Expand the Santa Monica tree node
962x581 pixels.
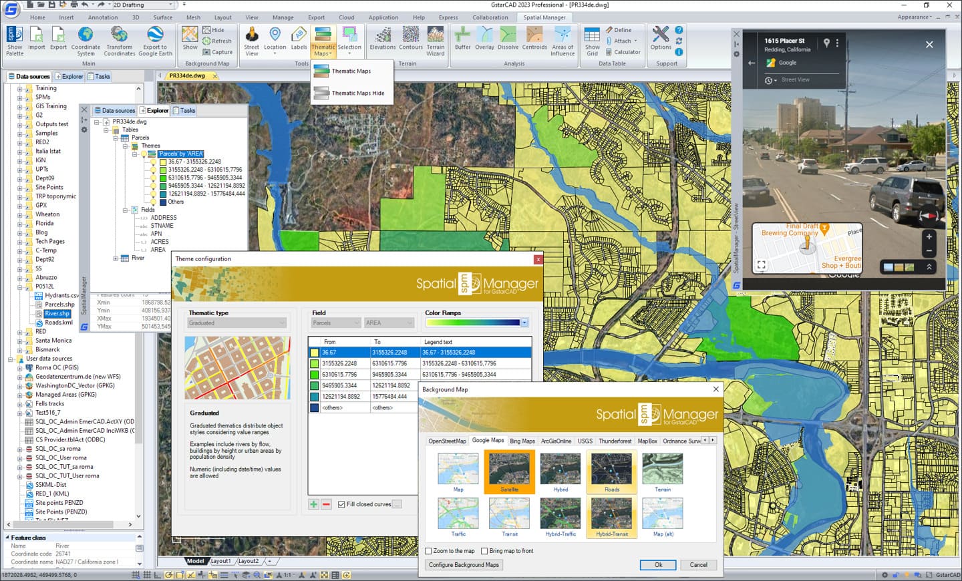pos(19,341)
